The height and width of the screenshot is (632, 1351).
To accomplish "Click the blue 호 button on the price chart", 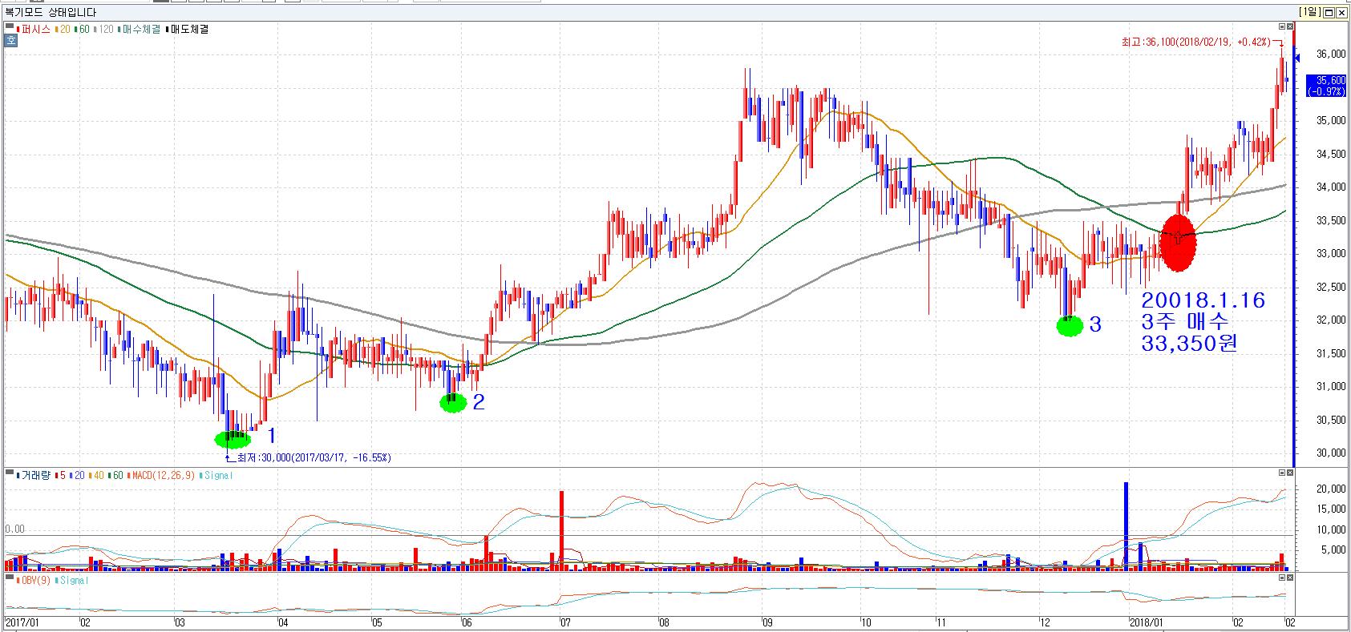I will coord(10,40).
